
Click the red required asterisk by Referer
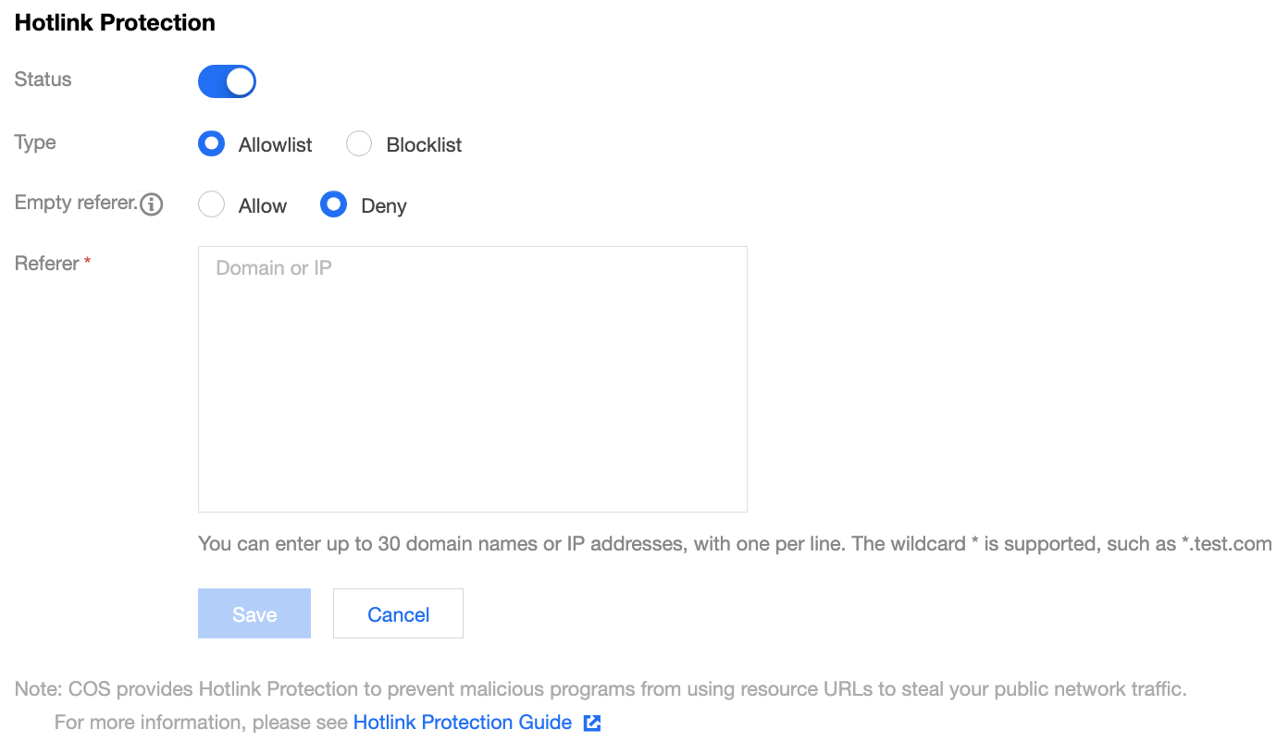pos(88,264)
